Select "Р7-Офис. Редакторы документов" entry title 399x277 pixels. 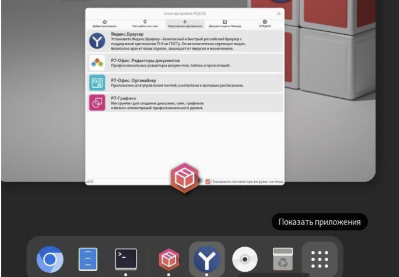tap(146, 61)
